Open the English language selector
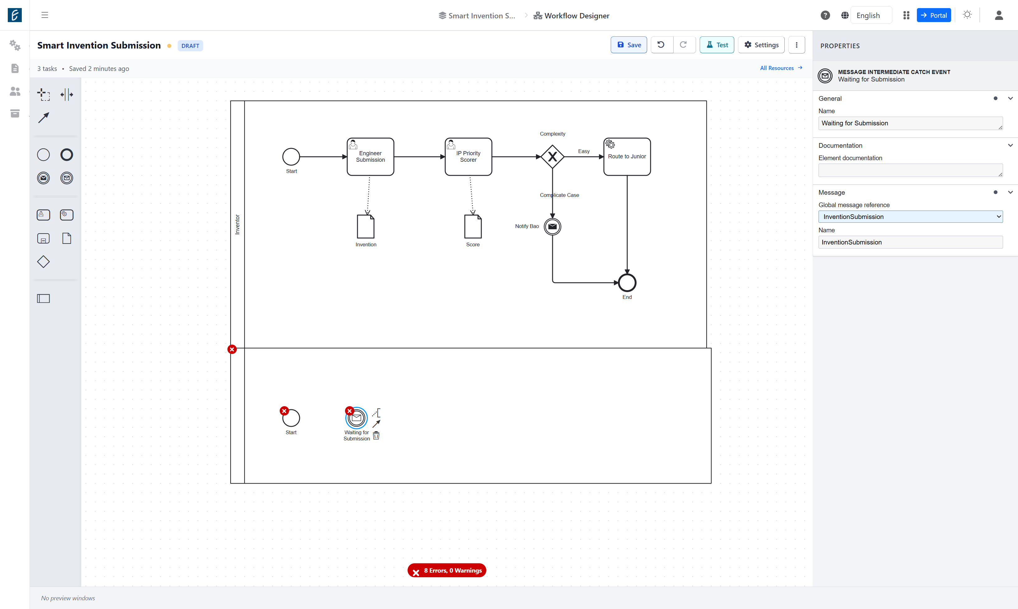 pos(871,15)
